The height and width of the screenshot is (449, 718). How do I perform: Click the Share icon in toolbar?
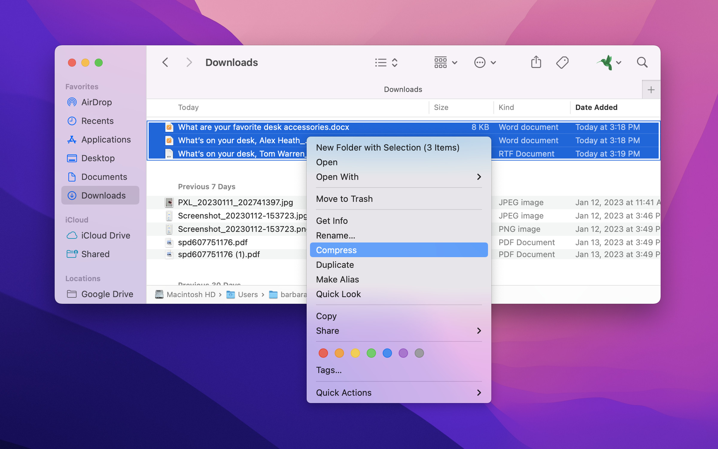point(536,62)
